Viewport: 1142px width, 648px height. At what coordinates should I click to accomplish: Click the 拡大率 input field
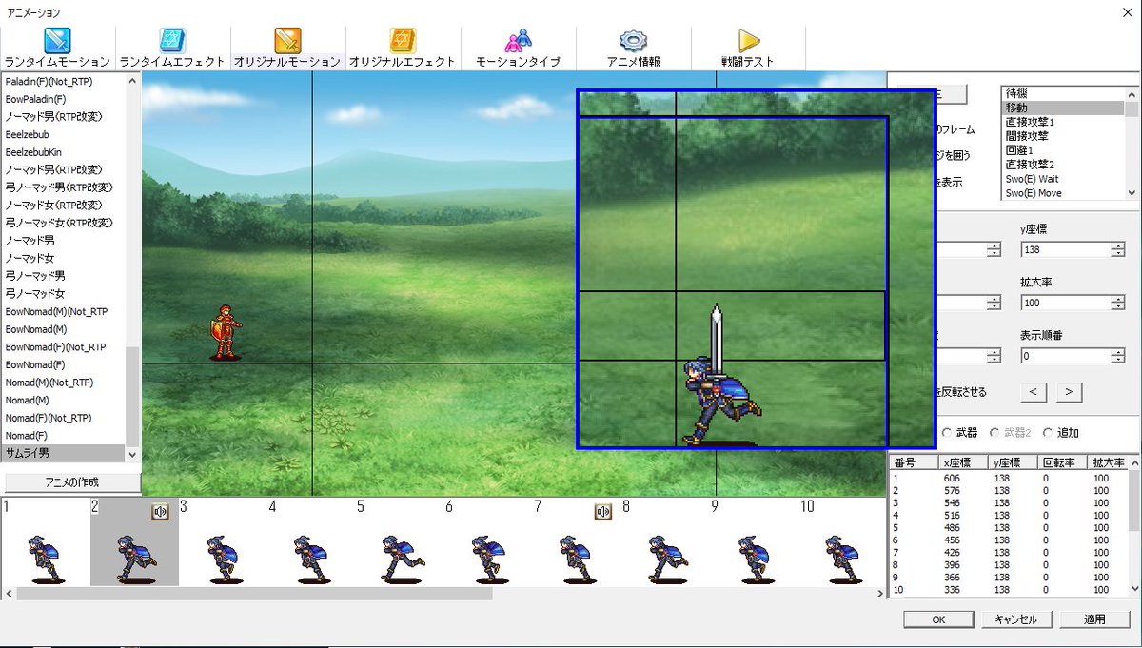point(1065,303)
